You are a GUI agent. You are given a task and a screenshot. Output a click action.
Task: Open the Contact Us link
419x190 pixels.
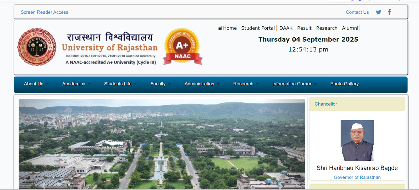coord(357,12)
